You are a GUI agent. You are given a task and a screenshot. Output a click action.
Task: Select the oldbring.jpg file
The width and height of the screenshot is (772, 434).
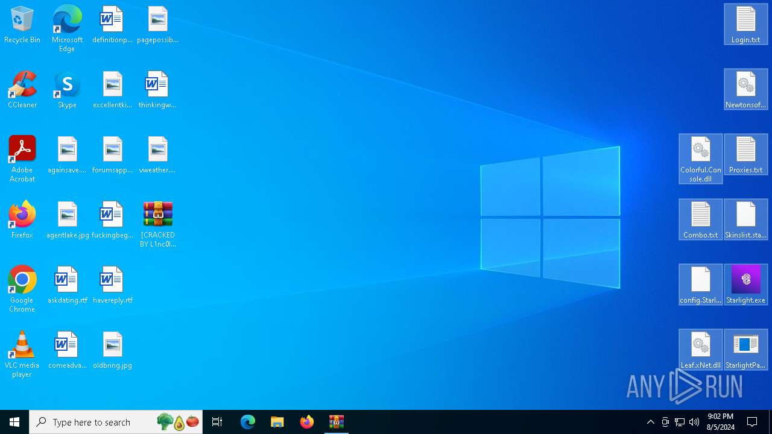[112, 351]
